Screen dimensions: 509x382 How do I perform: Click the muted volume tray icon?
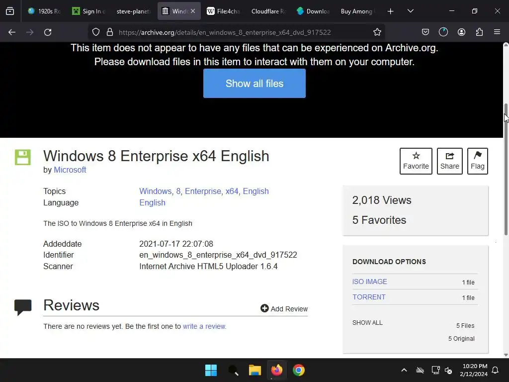coord(448,370)
